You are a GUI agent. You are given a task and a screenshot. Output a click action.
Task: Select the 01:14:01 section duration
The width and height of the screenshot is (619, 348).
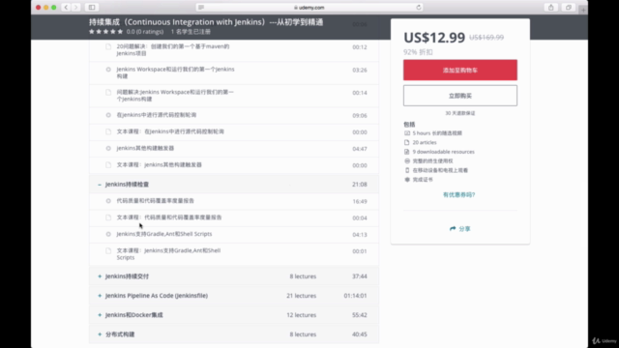click(x=355, y=296)
